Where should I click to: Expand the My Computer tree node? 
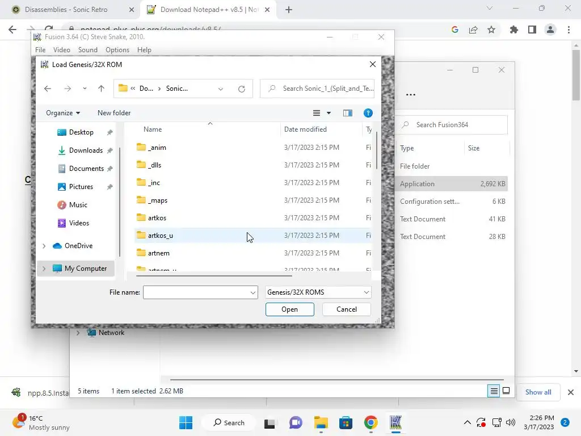[x=44, y=269]
